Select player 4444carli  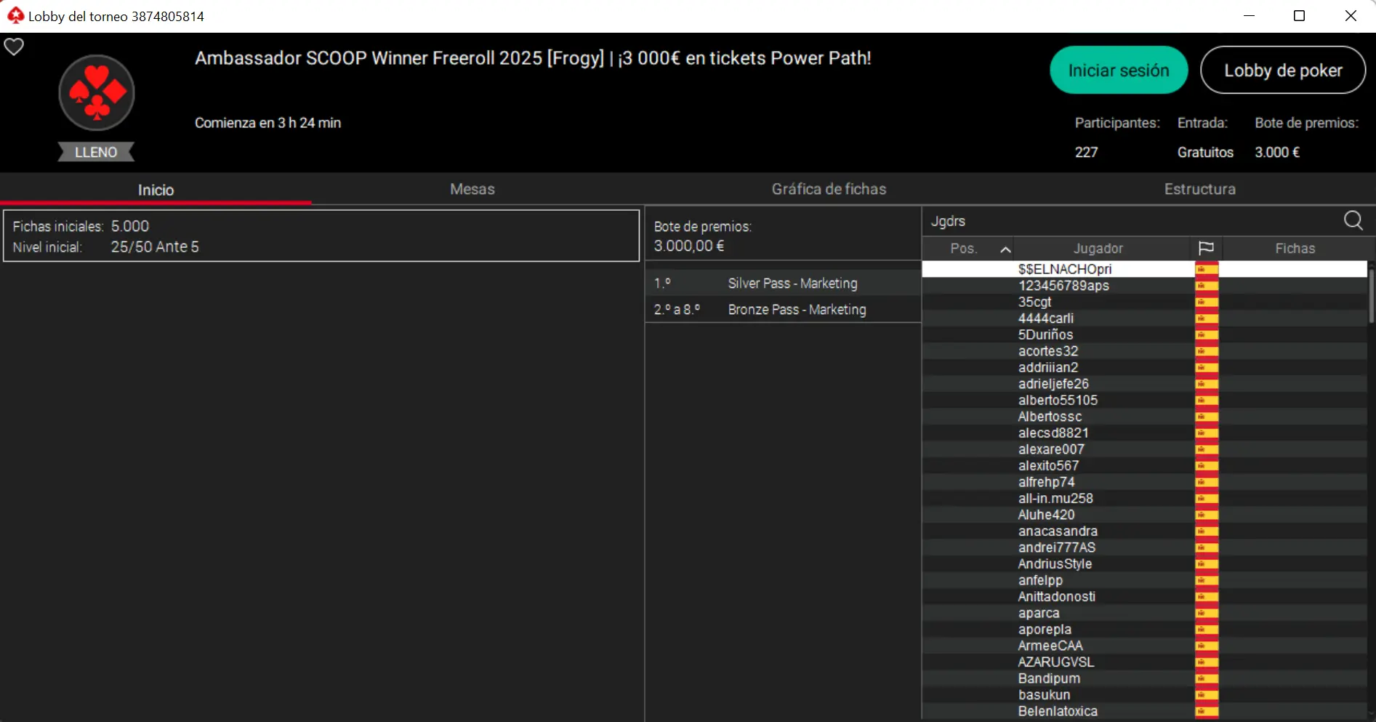1144,318
